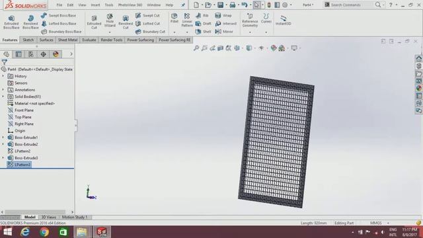This screenshot has width=423, height=238.
Task: Open the Linear Pattern dropdown arrow
Action: (x=187, y=32)
